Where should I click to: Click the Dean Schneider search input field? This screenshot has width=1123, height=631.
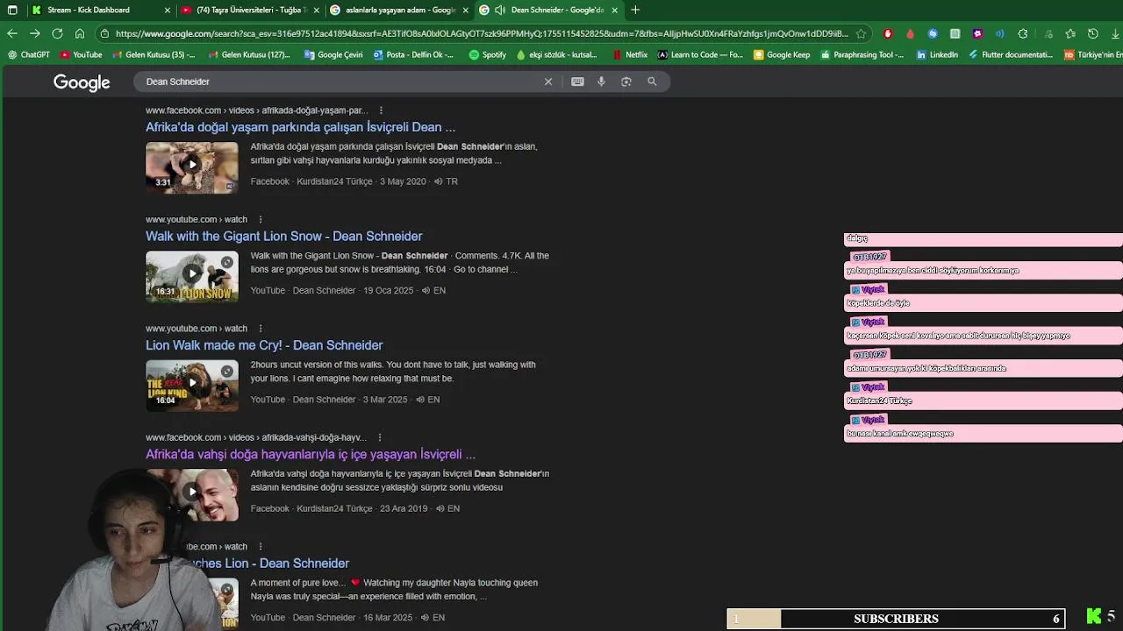338,82
